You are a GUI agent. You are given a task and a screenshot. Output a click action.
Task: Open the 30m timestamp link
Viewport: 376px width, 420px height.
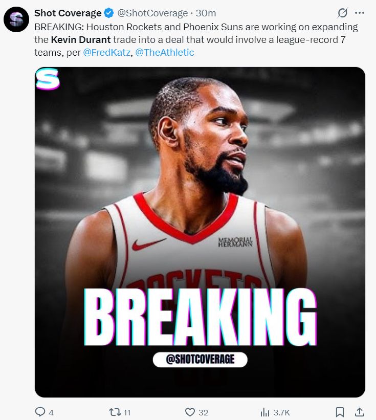click(206, 13)
